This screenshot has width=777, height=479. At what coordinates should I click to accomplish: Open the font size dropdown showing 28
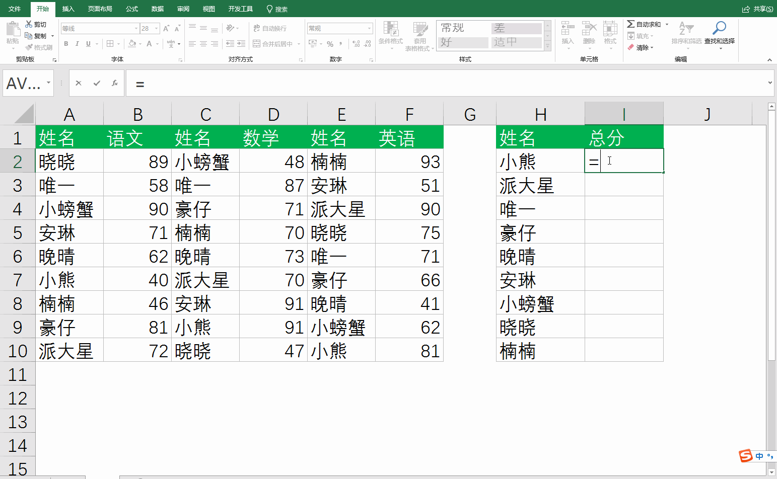[x=157, y=29]
